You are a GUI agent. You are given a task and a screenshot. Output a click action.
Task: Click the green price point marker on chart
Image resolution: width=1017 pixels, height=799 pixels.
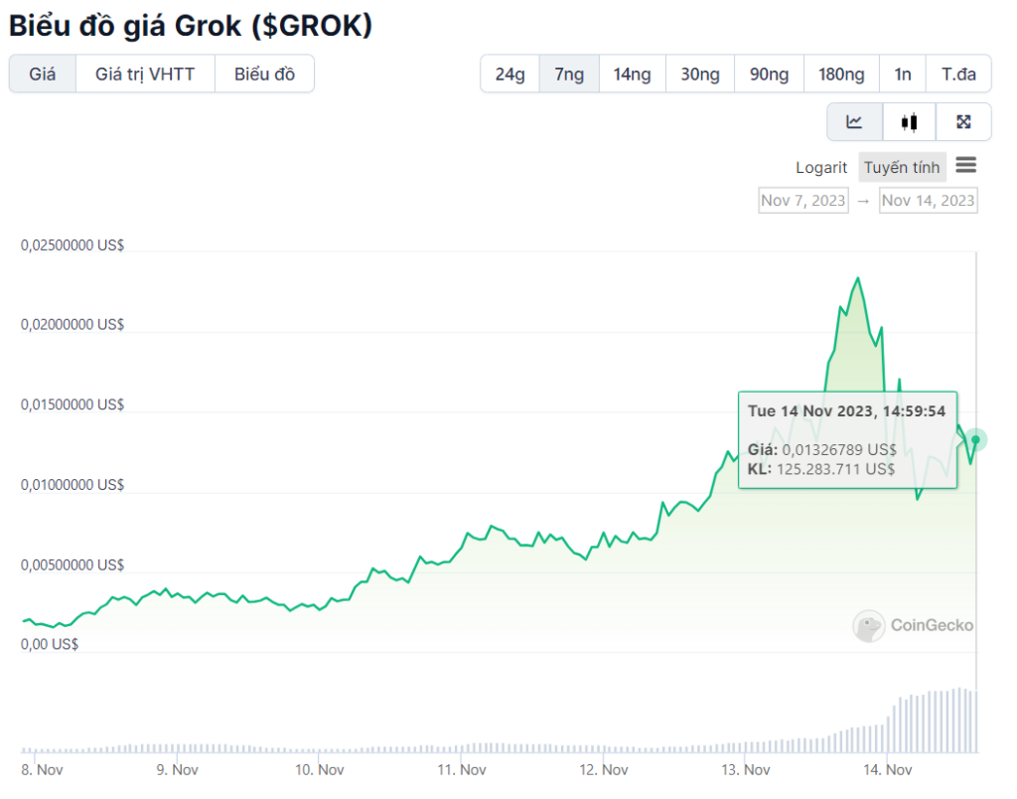pyautogui.click(x=976, y=438)
